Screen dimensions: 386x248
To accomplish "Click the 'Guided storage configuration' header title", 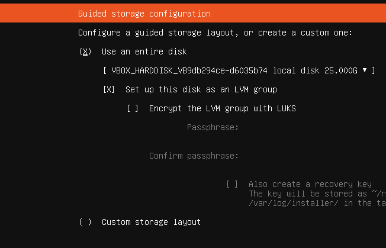I will point(144,14).
